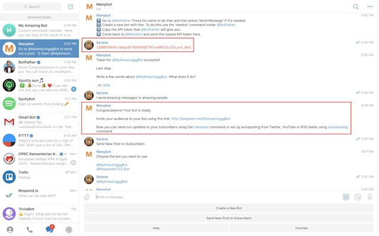Click the /skip command link

click(106, 85)
